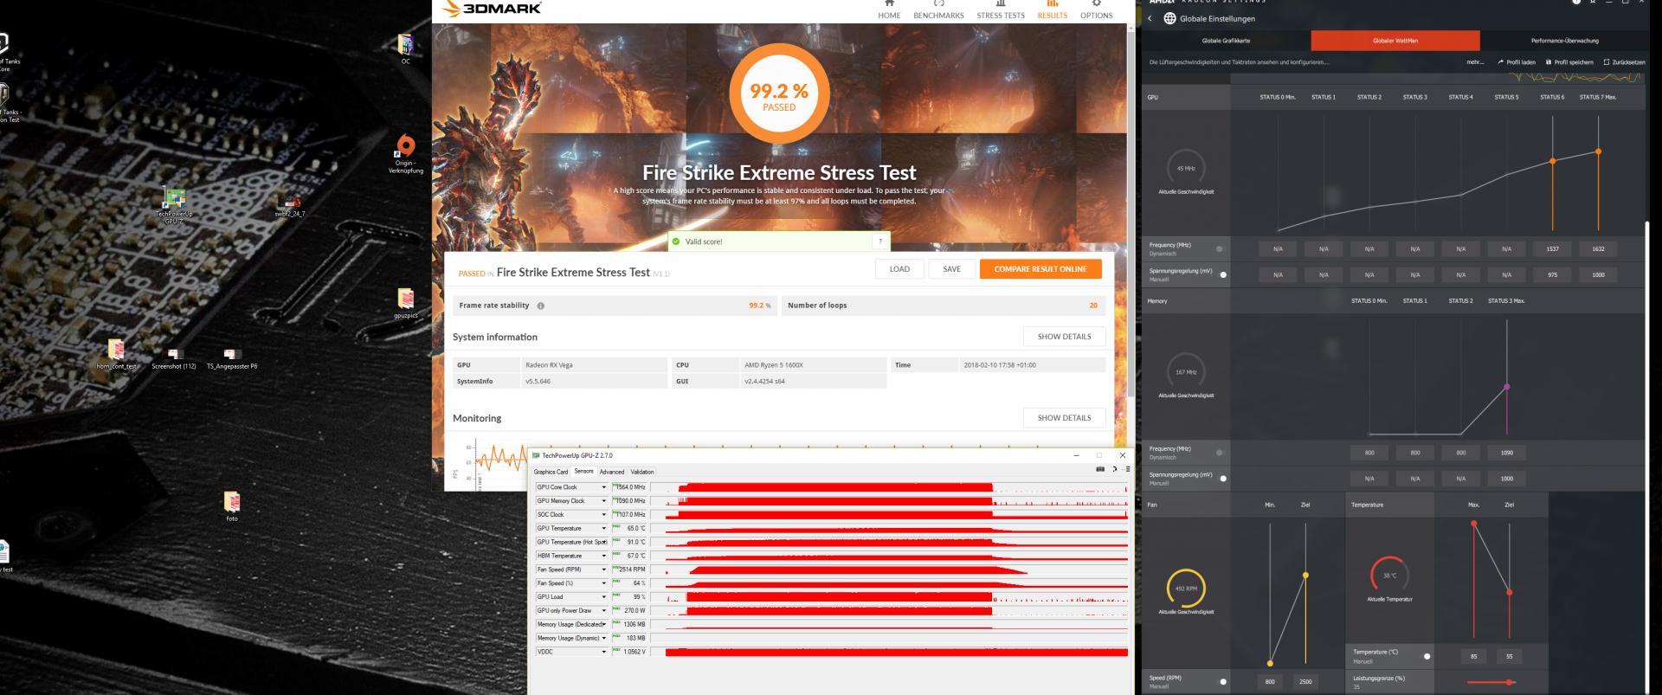Toggle Fan Speed (RPM) manual switch

click(x=1221, y=682)
